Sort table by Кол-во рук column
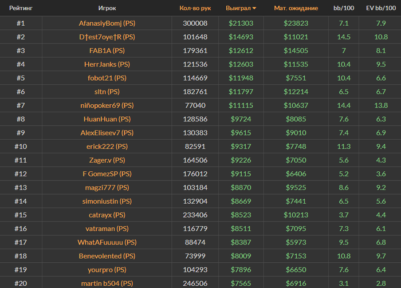 click(x=195, y=8)
